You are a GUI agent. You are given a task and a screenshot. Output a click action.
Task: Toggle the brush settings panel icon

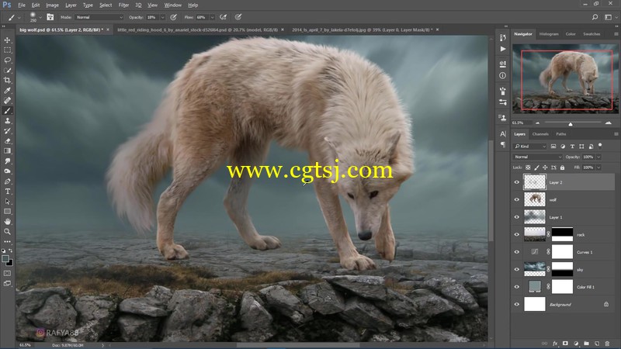pos(50,17)
